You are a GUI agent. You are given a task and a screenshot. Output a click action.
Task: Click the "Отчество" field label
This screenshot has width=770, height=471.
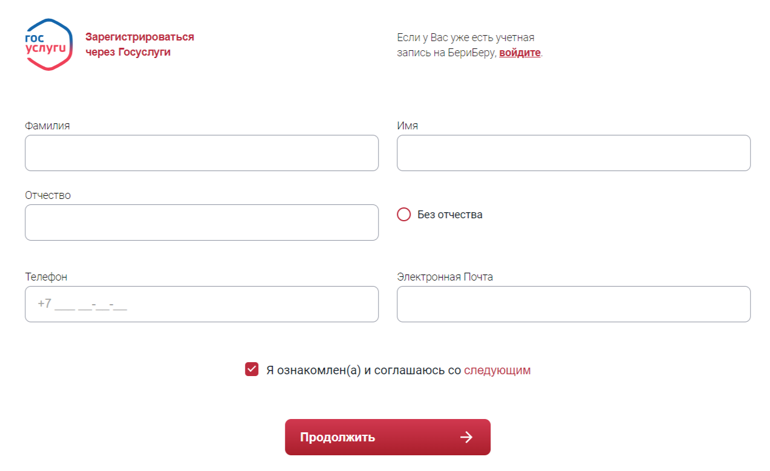click(x=48, y=195)
